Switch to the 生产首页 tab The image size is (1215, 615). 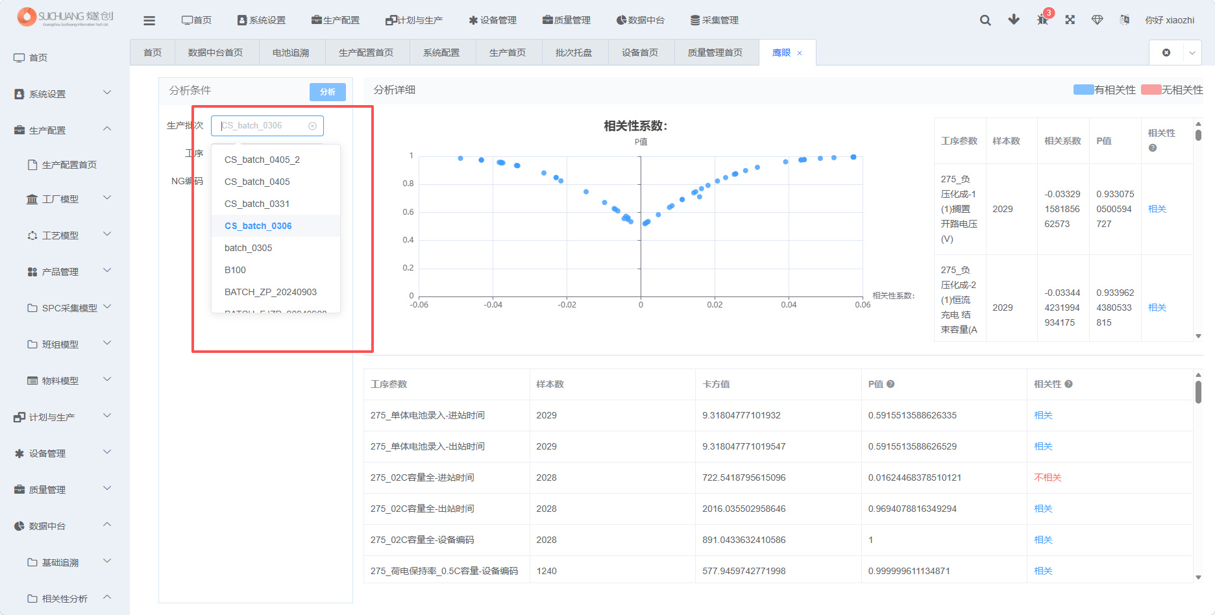pyautogui.click(x=508, y=53)
